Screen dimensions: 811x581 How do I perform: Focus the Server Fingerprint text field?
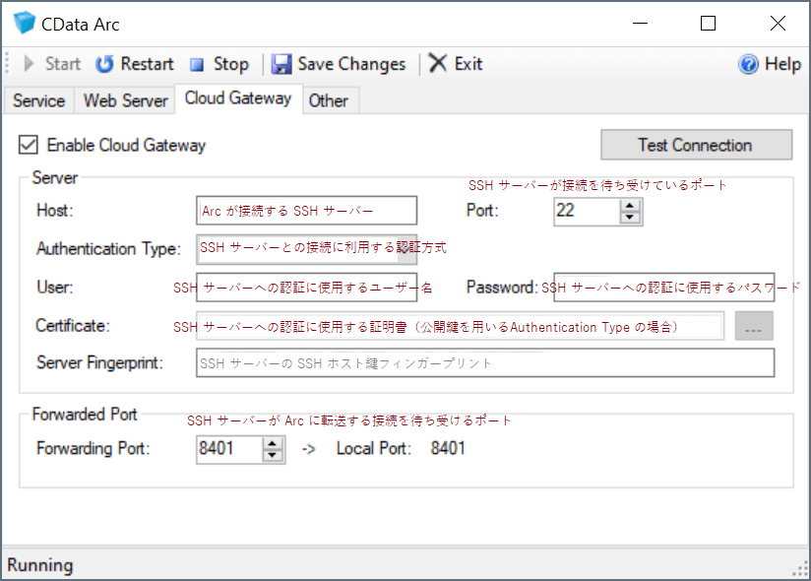click(485, 362)
